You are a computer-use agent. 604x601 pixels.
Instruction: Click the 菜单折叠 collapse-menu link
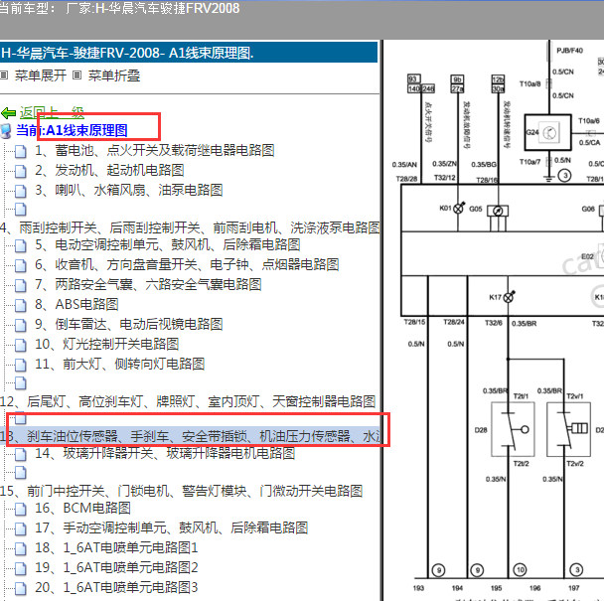pyautogui.click(x=113, y=75)
